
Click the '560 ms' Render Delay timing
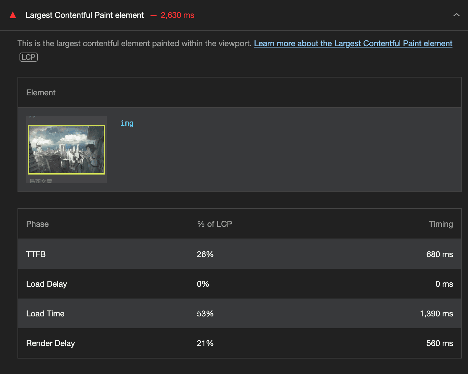tap(439, 343)
